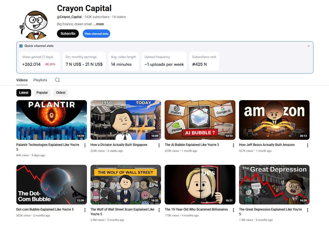The image size is (329, 225).
Task: Open three-dot menu for Wolf of Wall Street video
Action: [x=159, y=210]
